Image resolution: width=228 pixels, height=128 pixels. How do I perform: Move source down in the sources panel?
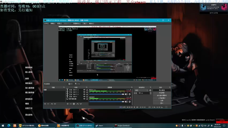point(81,104)
